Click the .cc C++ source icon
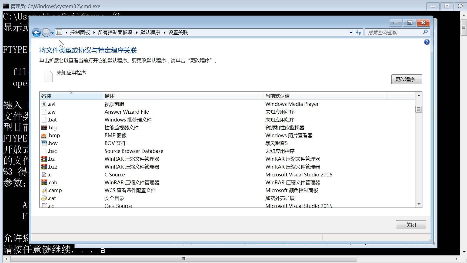467x263 pixels. pos(44,206)
